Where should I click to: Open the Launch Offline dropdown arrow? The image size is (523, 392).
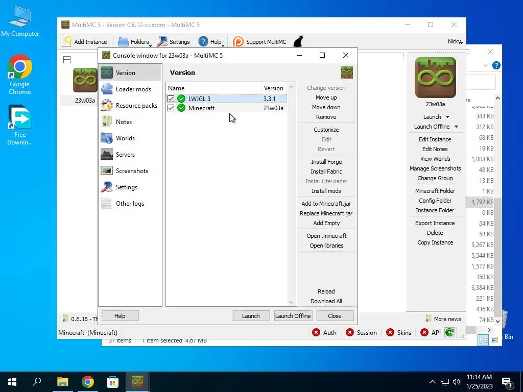[x=456, y=127]
